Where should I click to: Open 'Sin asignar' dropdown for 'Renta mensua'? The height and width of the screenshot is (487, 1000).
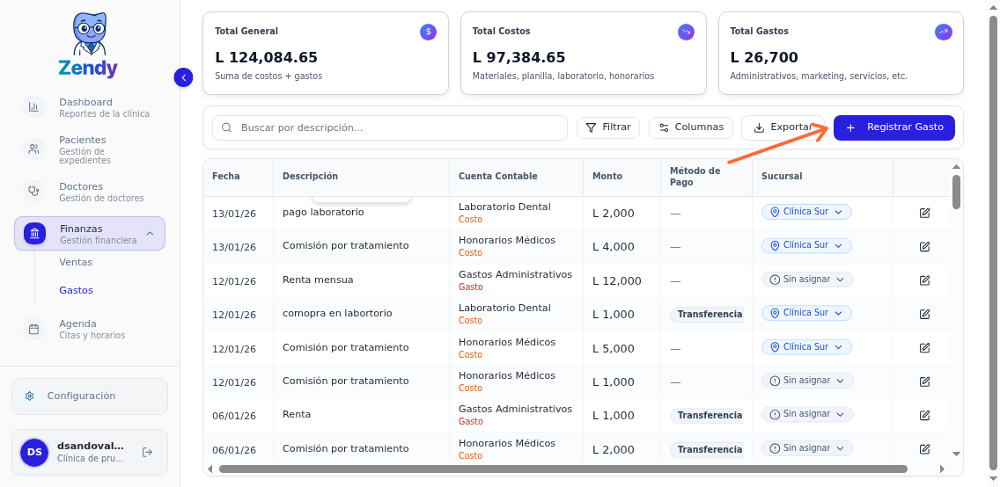[806, 280]
